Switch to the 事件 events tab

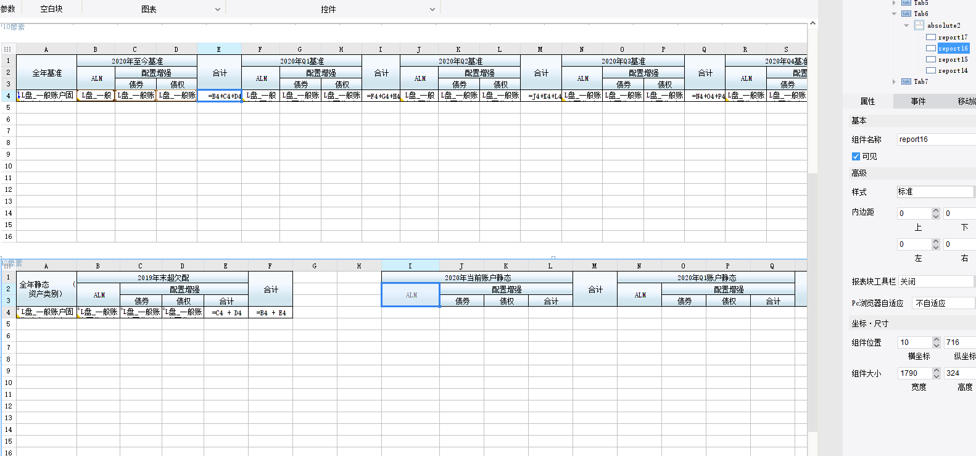coord(918,101)
